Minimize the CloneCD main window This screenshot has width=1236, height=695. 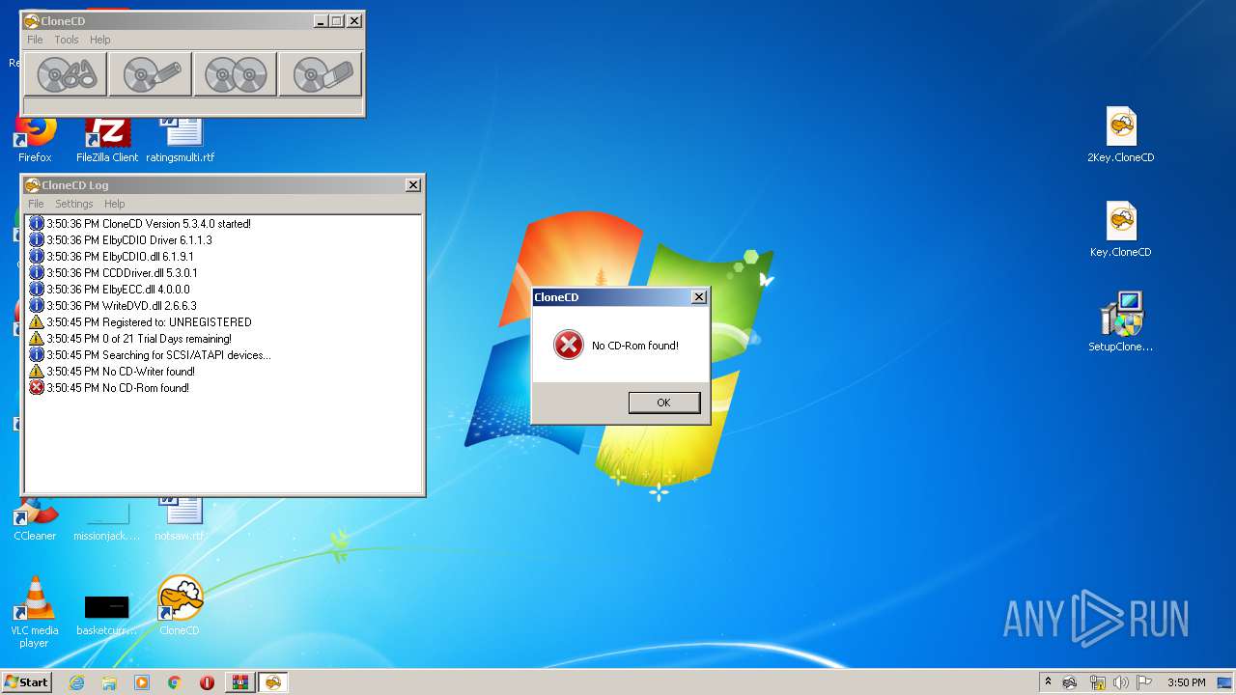pos(321,21)
